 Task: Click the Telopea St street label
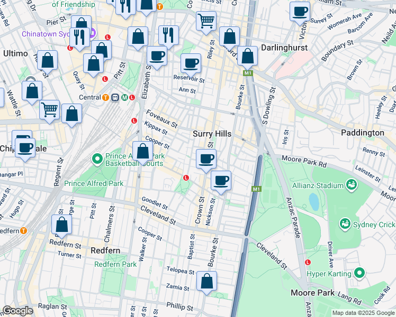[x=181, y=271]
